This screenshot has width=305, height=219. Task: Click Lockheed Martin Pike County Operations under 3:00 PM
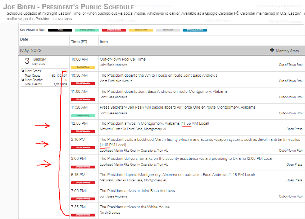(x=134, y=165)
